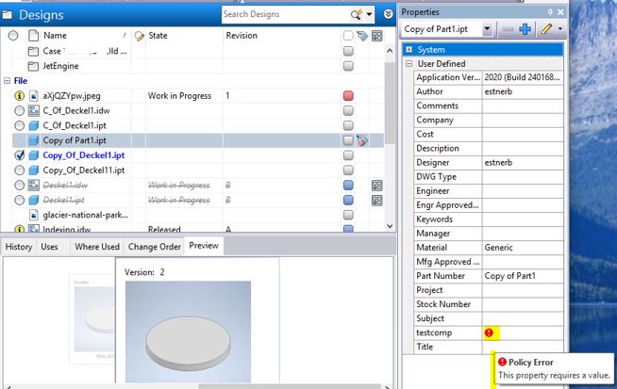
Task: Click the header checkbox column icon
Action: tap(348, 36)
